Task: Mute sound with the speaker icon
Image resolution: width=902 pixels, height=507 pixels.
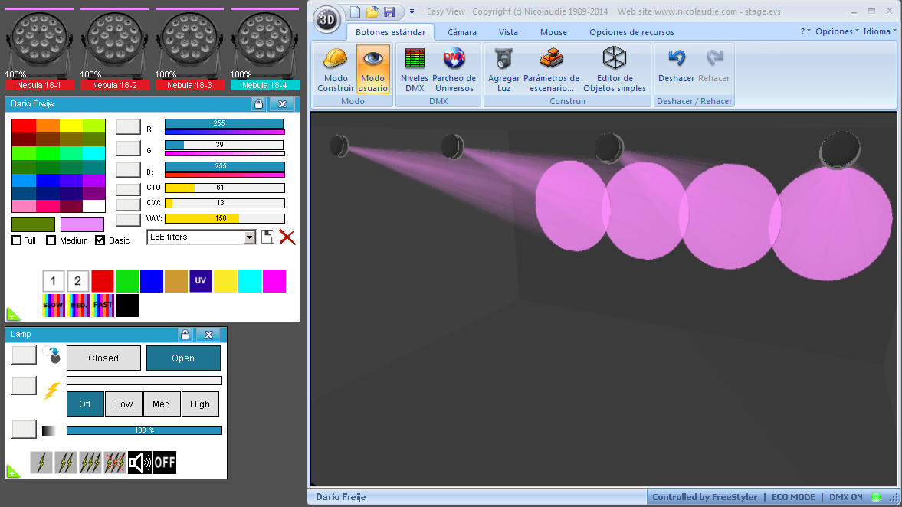Action: (x=141, y=463)
